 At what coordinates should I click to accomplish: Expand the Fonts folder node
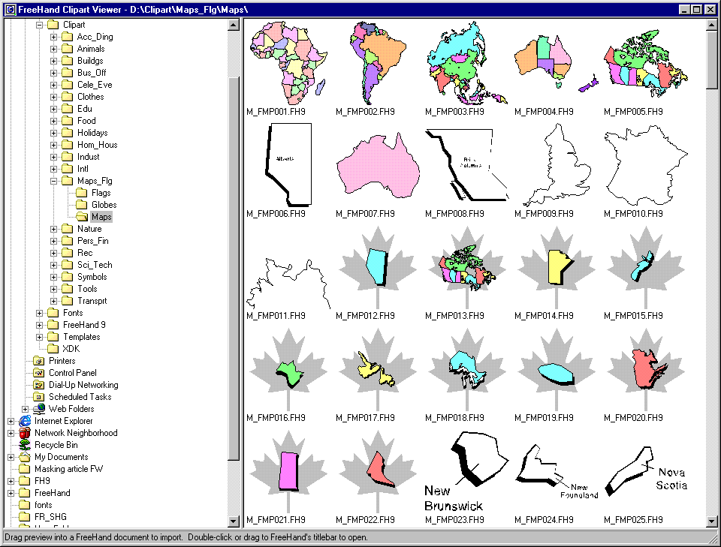[x=40, y=313]
